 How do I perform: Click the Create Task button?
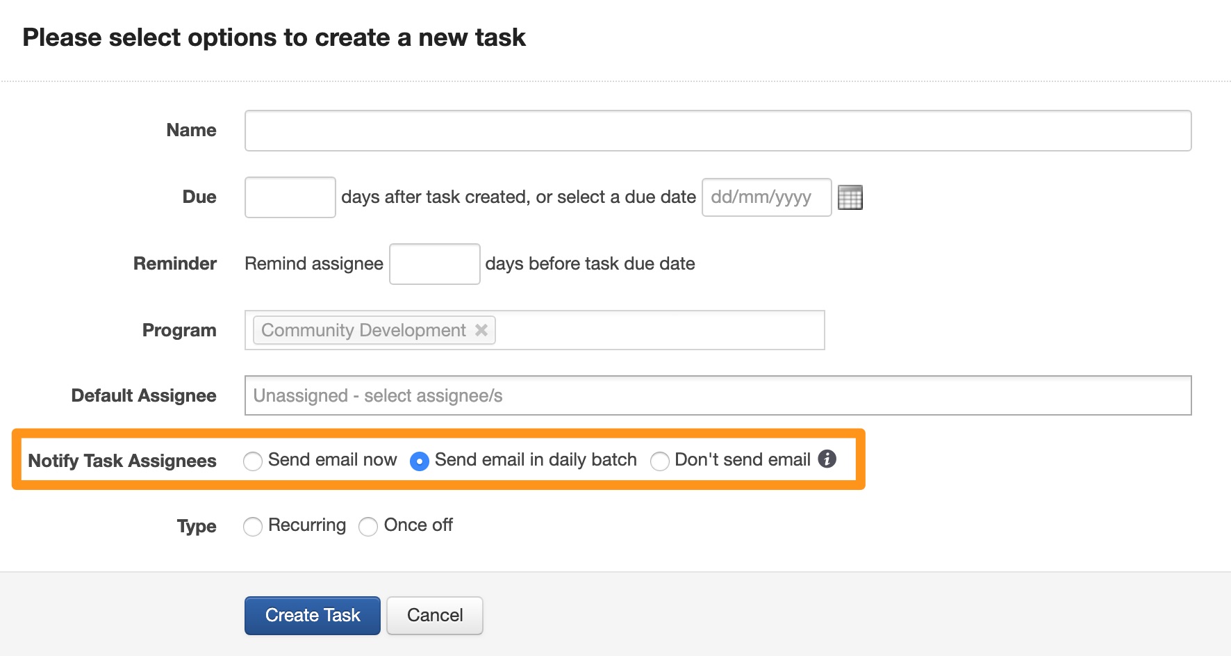(x=313, y=616)
